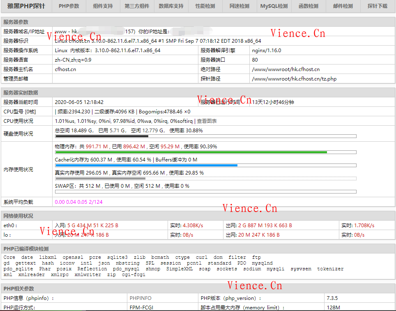Open the 邮件检测 mail test
Viewport: 396px width, 311px height.
click(342, 6)
